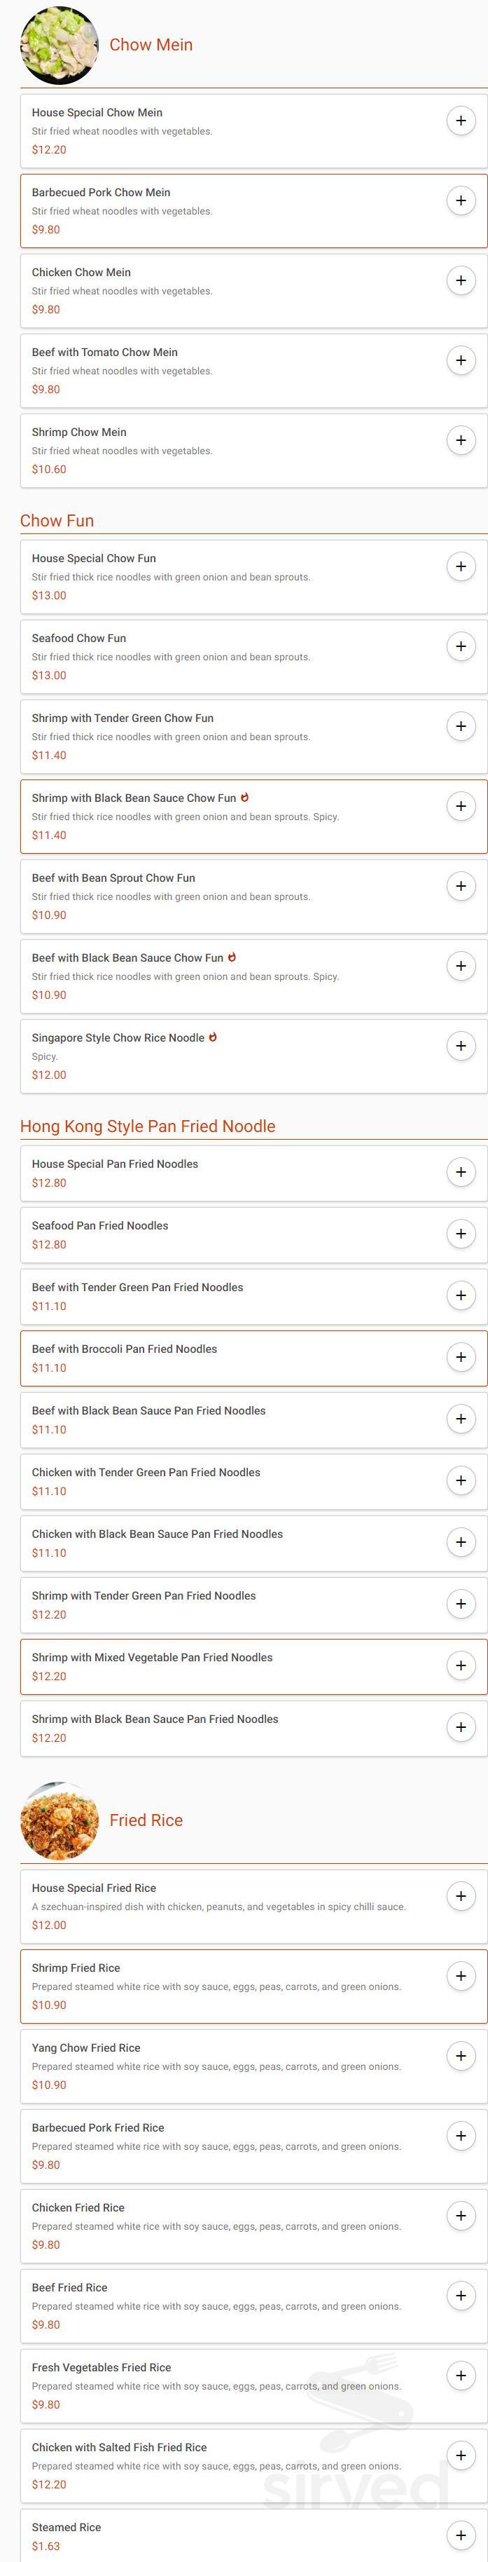Select the add icon for Shrimp Chow Mein
Screen dimensions: 488x2562
tap(461, 440)
